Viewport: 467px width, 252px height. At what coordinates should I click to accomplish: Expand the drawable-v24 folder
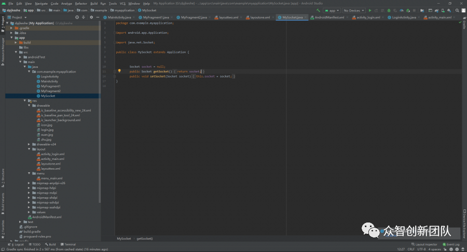tap(29, 144)
